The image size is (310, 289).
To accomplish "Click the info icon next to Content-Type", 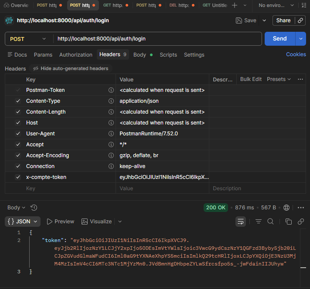I will pos(111,101).
